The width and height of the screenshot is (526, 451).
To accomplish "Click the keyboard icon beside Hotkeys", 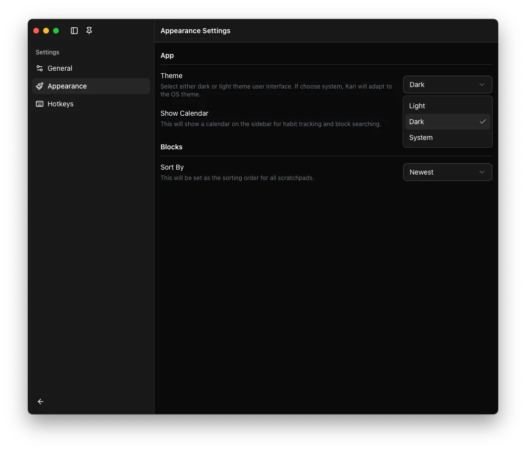I will click(40, 104).
